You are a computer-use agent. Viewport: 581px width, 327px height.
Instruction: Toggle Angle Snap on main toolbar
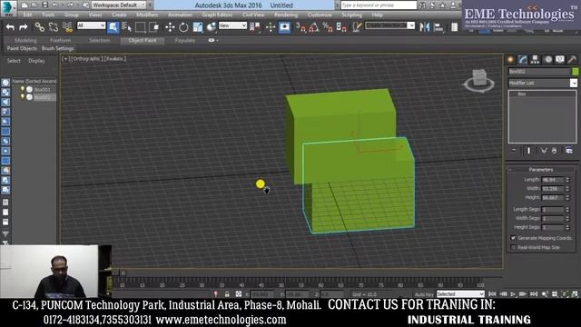314,27
